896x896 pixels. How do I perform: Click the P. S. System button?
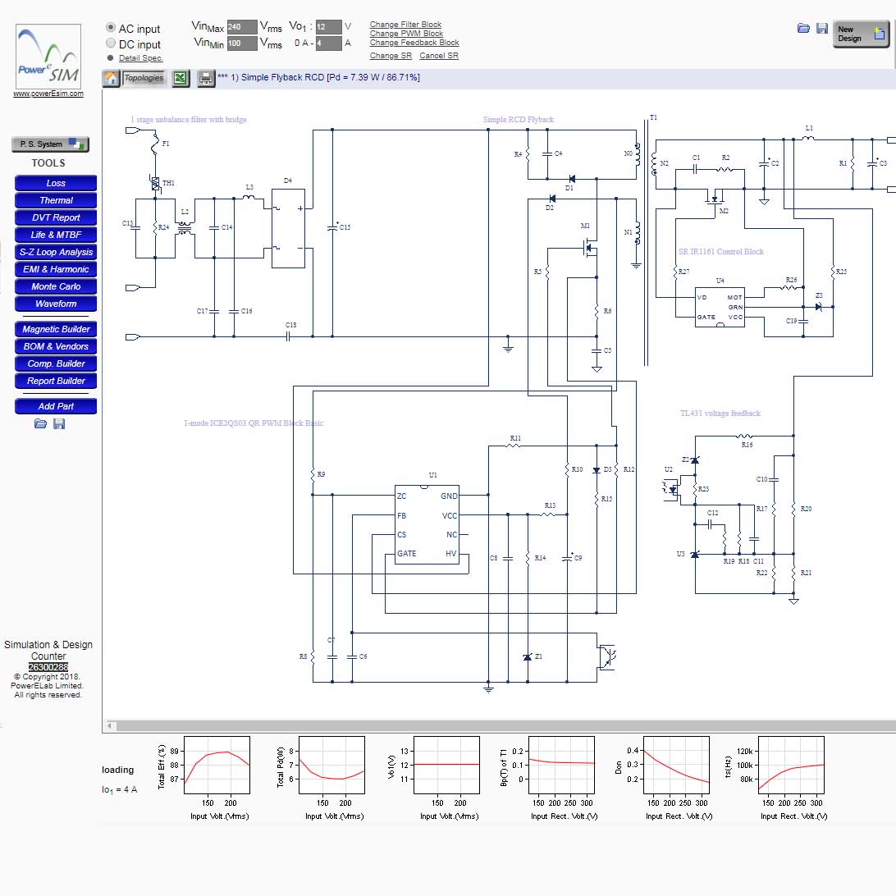[50, 144]
